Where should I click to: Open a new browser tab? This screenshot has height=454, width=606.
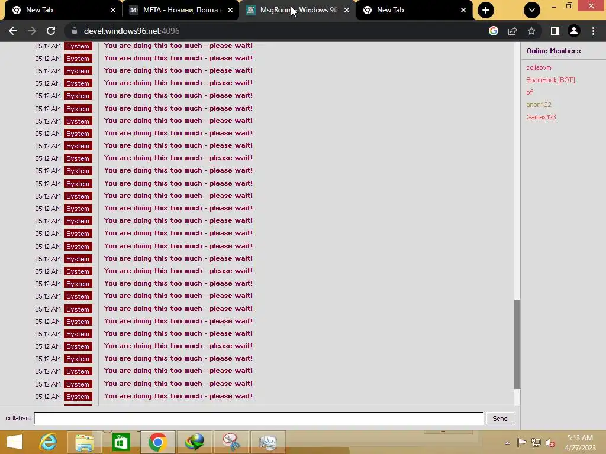click(486, 10)
